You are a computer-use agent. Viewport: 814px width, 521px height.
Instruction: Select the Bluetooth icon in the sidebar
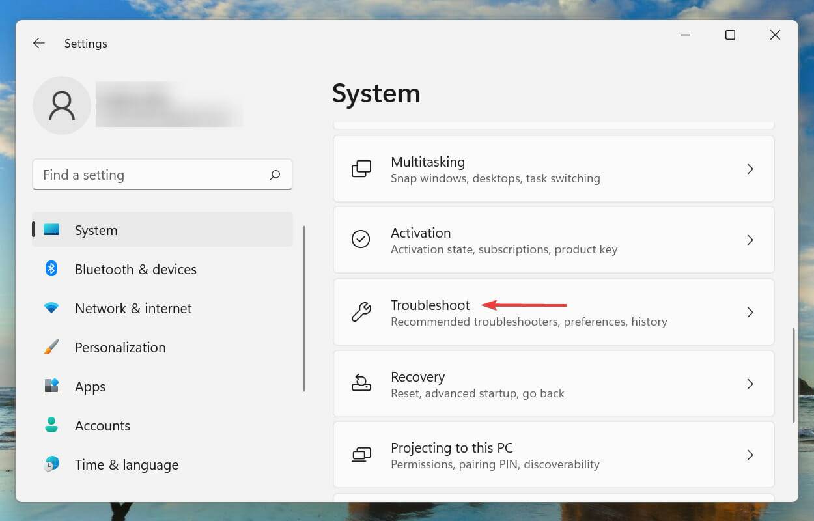coord(53,269)
